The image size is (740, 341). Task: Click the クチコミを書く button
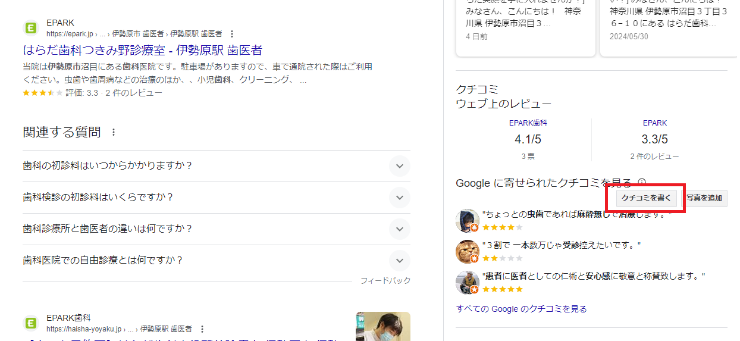[646, 198]
